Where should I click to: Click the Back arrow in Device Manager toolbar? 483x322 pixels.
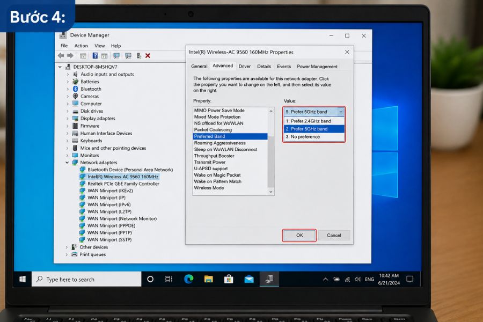tap(61, 55)
